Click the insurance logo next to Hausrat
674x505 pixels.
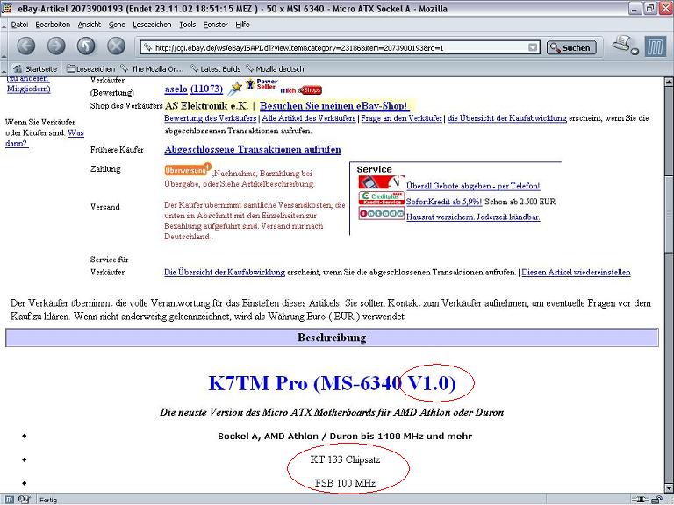coord(381,213)
